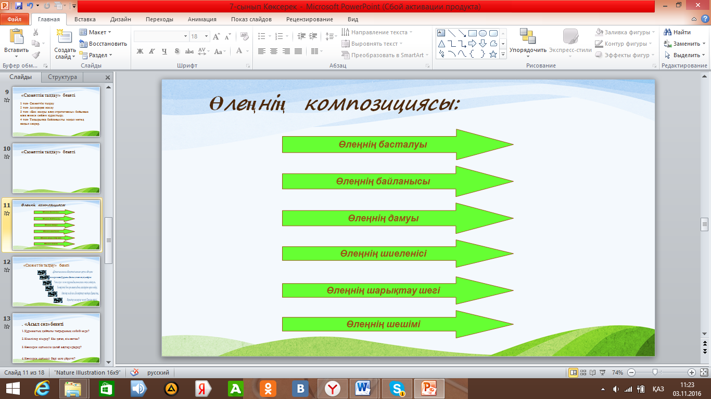The height and width of the screenshot is (399, 711).
Task: Click Выделить selection button
Action: tap(685, 55)
